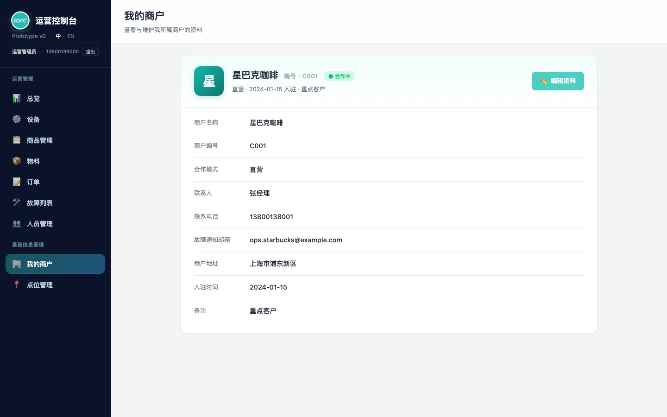Click the 我的商户 page heading

pos(144,16)
